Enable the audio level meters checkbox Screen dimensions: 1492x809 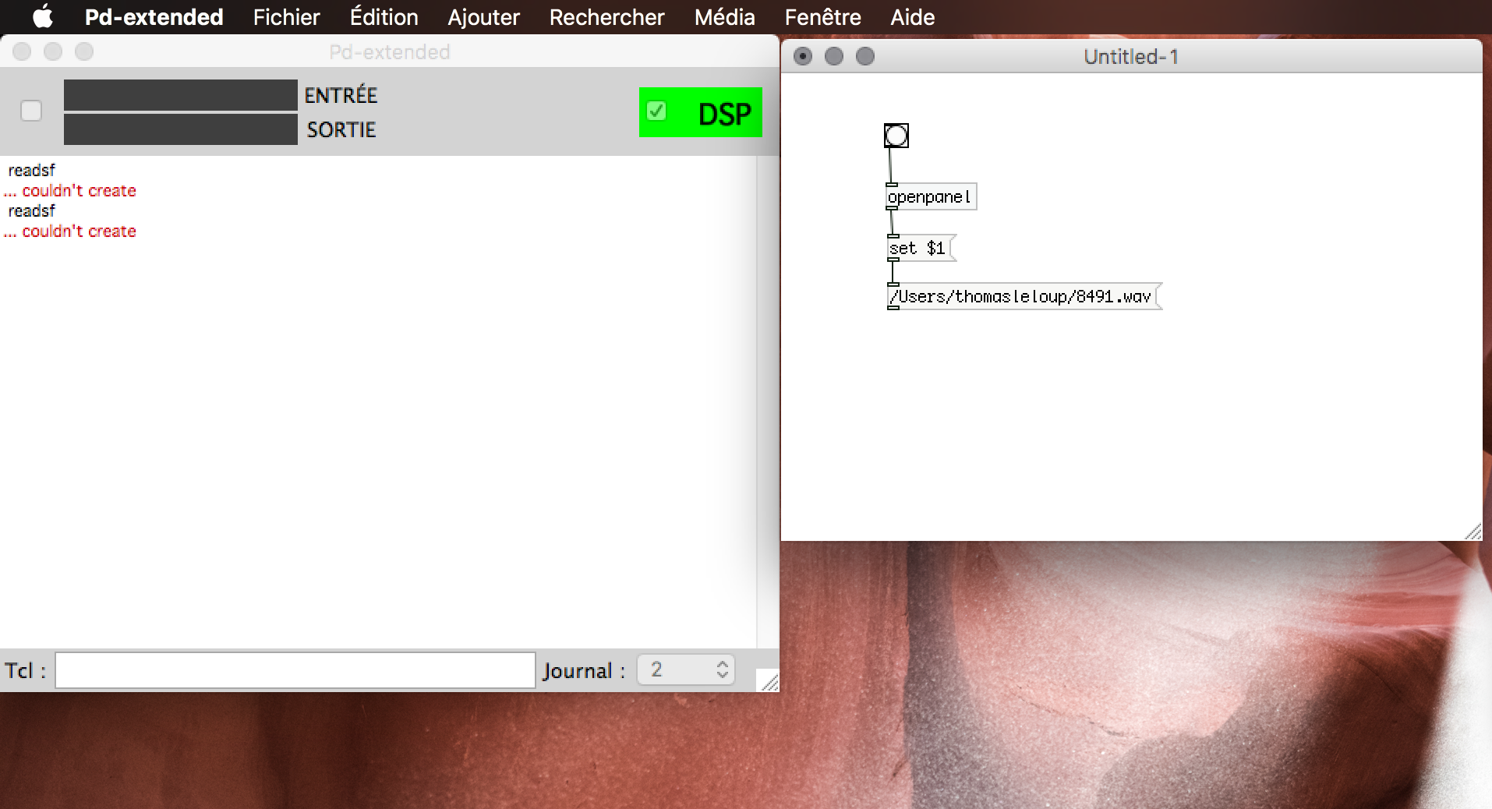(x=31, y=111)
